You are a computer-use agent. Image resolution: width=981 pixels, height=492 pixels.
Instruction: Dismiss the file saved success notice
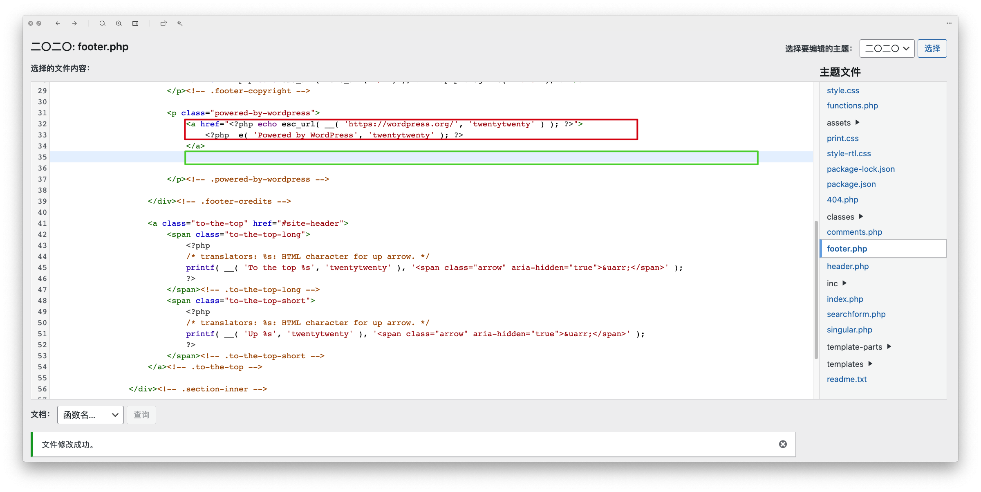pos(783,444)
